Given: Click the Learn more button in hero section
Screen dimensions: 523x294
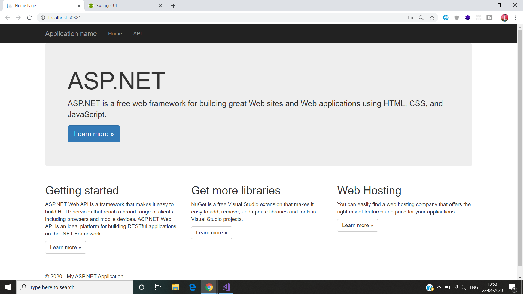Looking at the screenshot, I should tap(94, 134).
